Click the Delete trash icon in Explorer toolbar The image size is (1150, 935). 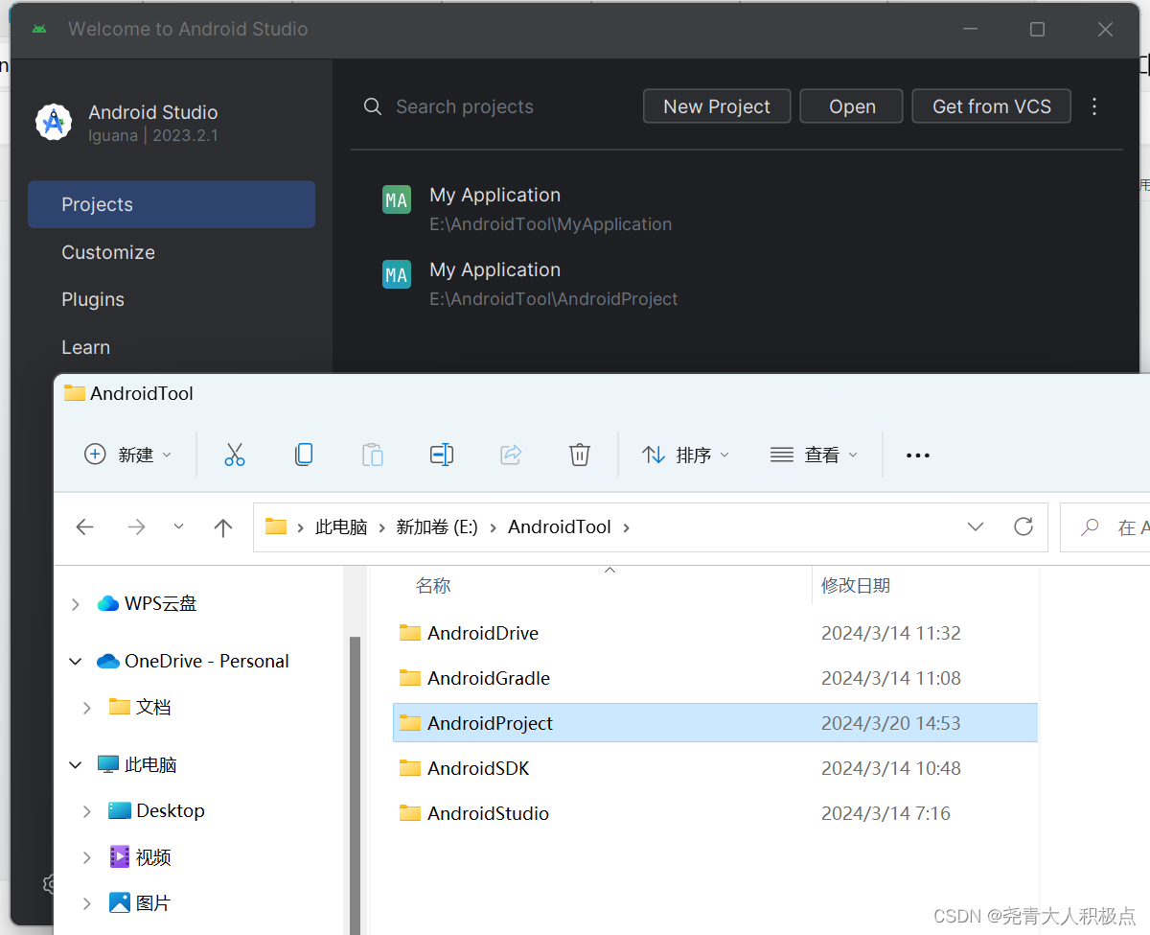[x=580, y=455]
